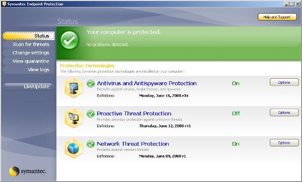Click green check beside Antivirus and Antispyware Protection
This screenshot has height=182, width=302.
click(x=91, y=84)
